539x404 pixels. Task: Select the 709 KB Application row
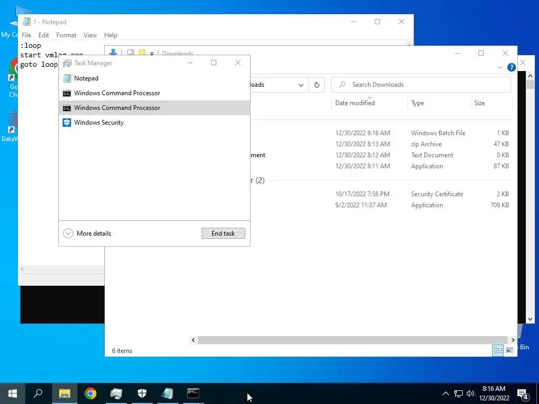coord(382,205)
